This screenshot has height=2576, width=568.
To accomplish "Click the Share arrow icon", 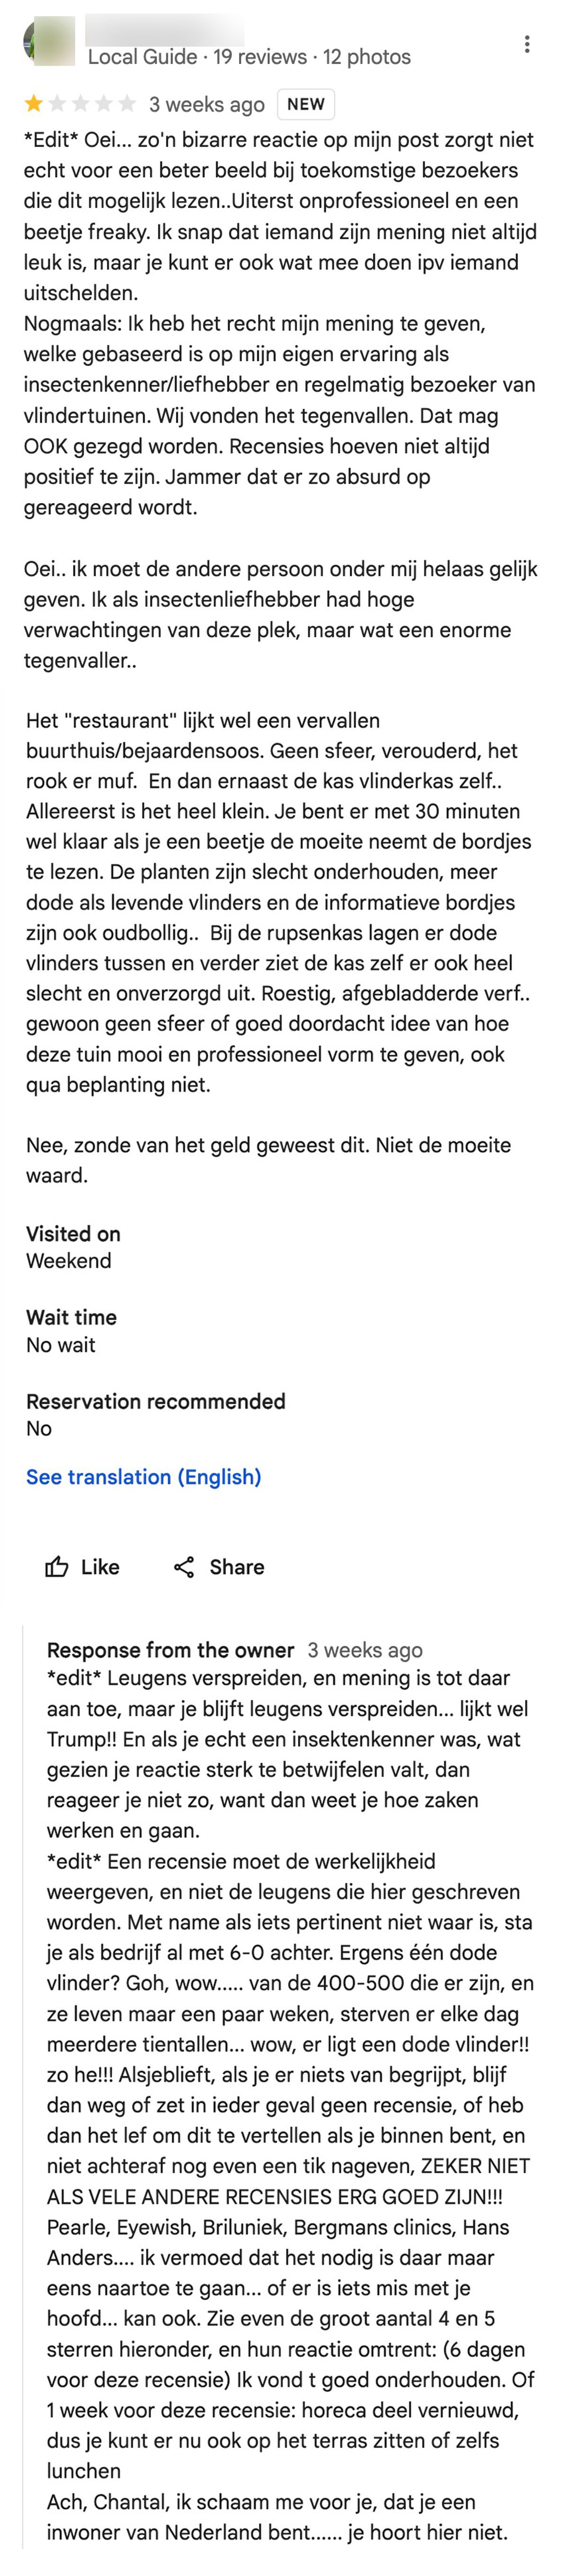I will (x=184, y=1567).
